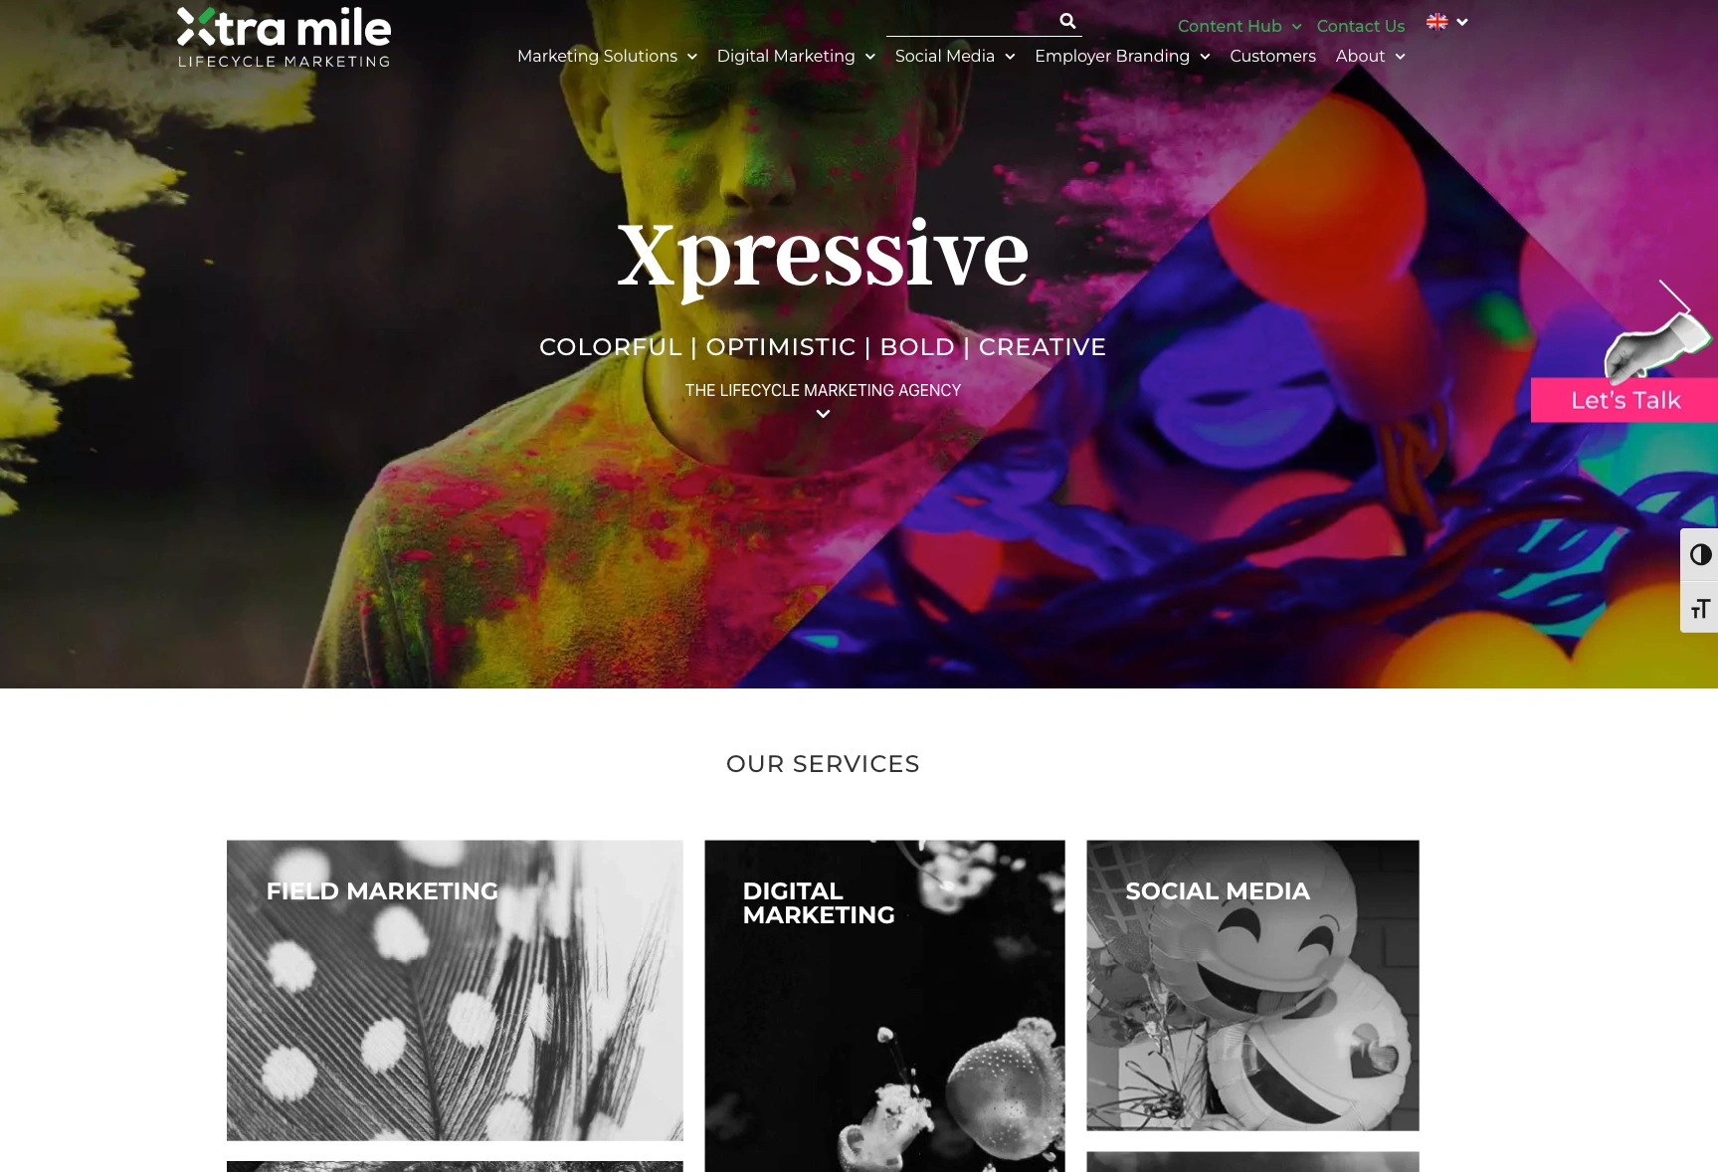
Task: Open the Customers page
Action: 1272,56
